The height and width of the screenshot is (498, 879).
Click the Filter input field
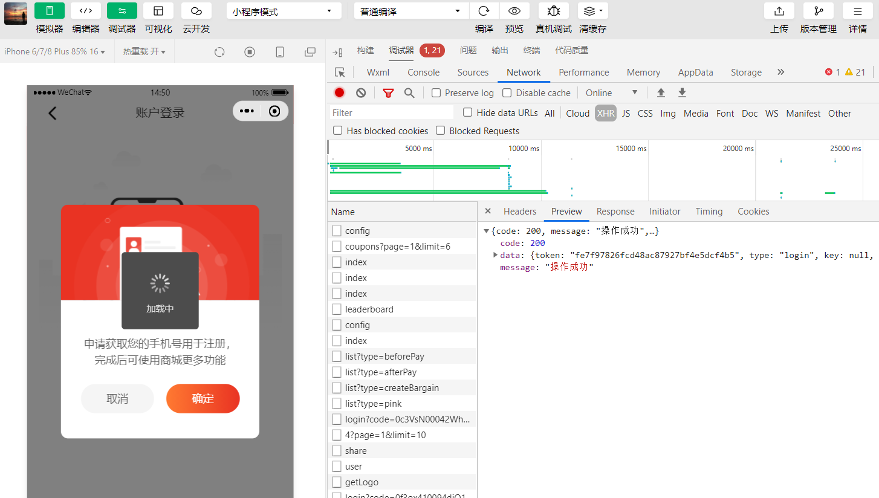pos(391,113)
